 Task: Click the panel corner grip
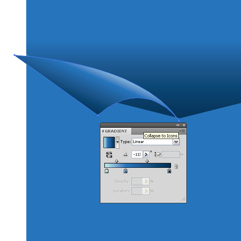(x=184, y=199)
